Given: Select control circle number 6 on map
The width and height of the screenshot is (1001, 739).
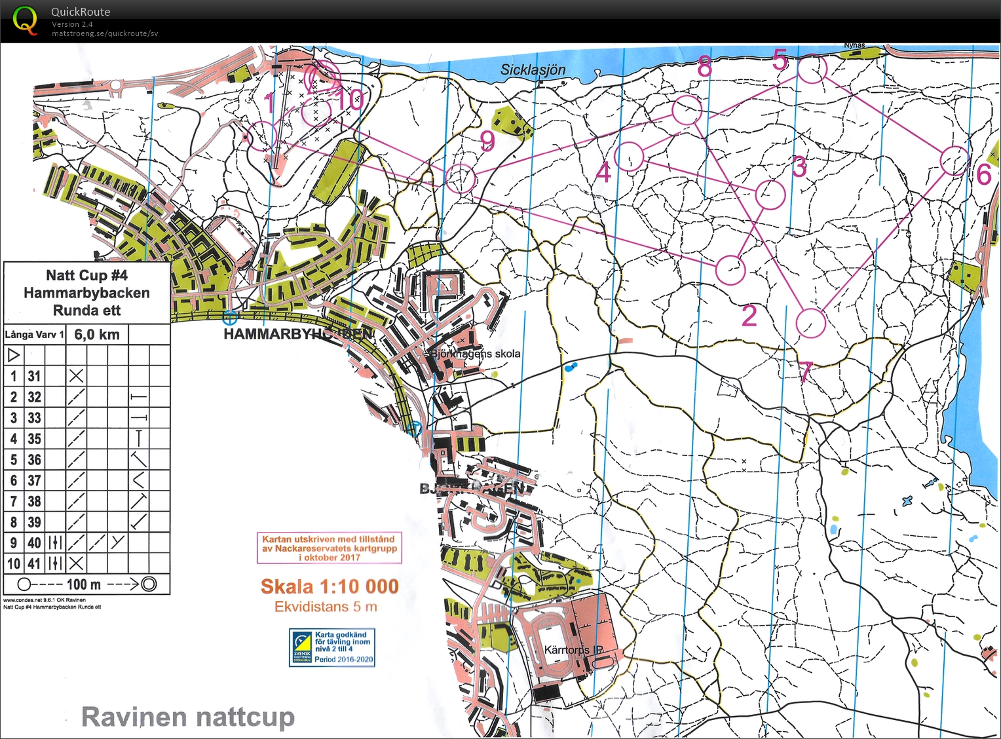Looking at the screenshot, I should [x=954, y=160].
